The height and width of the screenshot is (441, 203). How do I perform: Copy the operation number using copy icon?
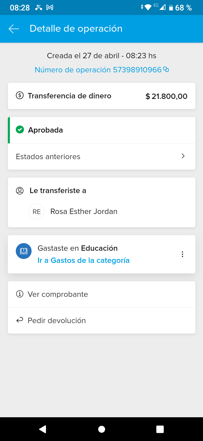pos(166,69)
